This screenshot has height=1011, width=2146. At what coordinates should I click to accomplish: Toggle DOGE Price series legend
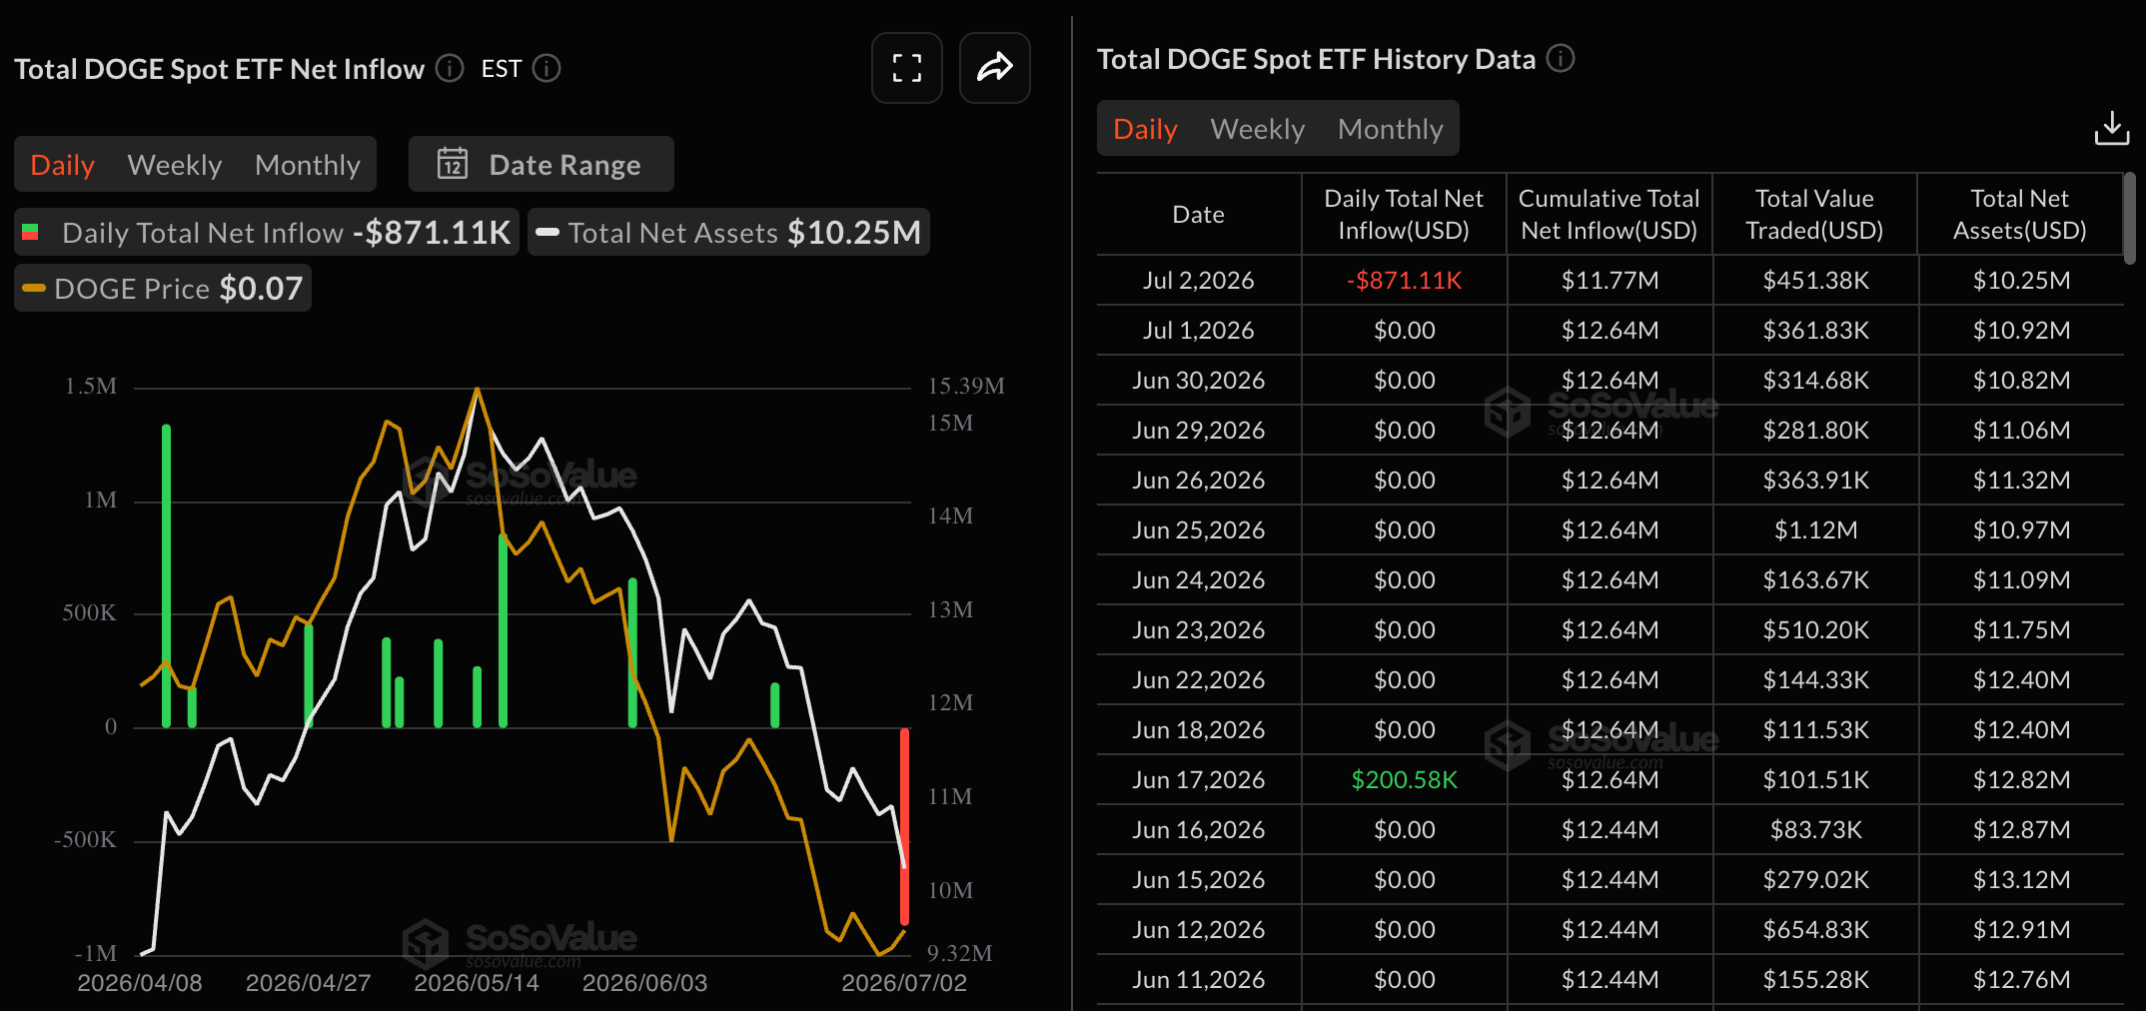tap(163, 288)
